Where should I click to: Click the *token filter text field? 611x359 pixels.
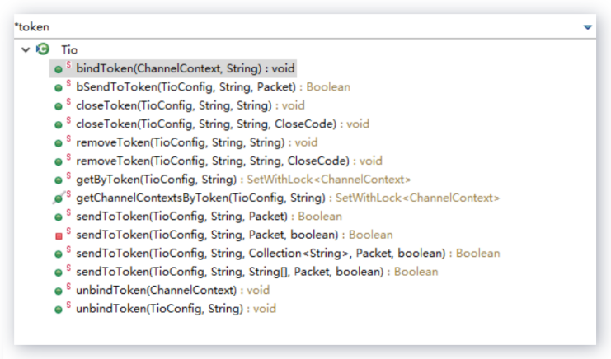click(289, 27)
